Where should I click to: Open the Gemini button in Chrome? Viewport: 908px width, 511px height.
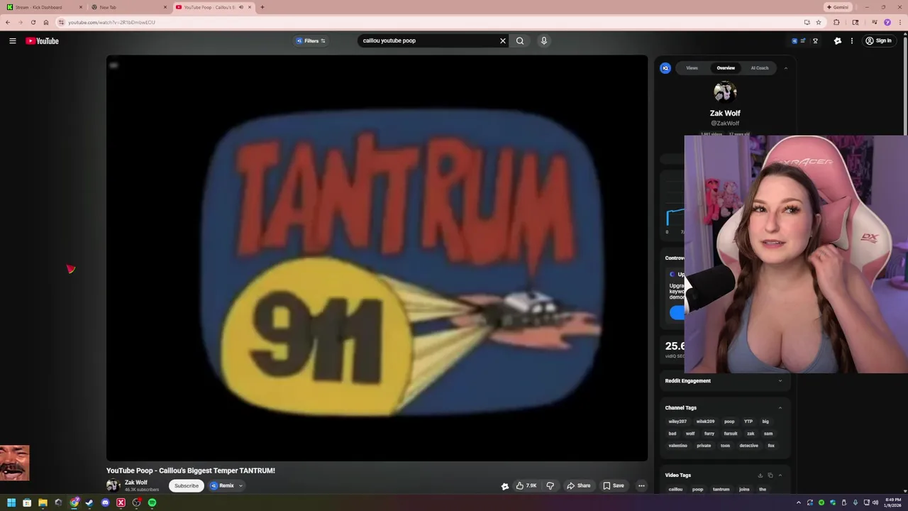[x=838, y=7]
